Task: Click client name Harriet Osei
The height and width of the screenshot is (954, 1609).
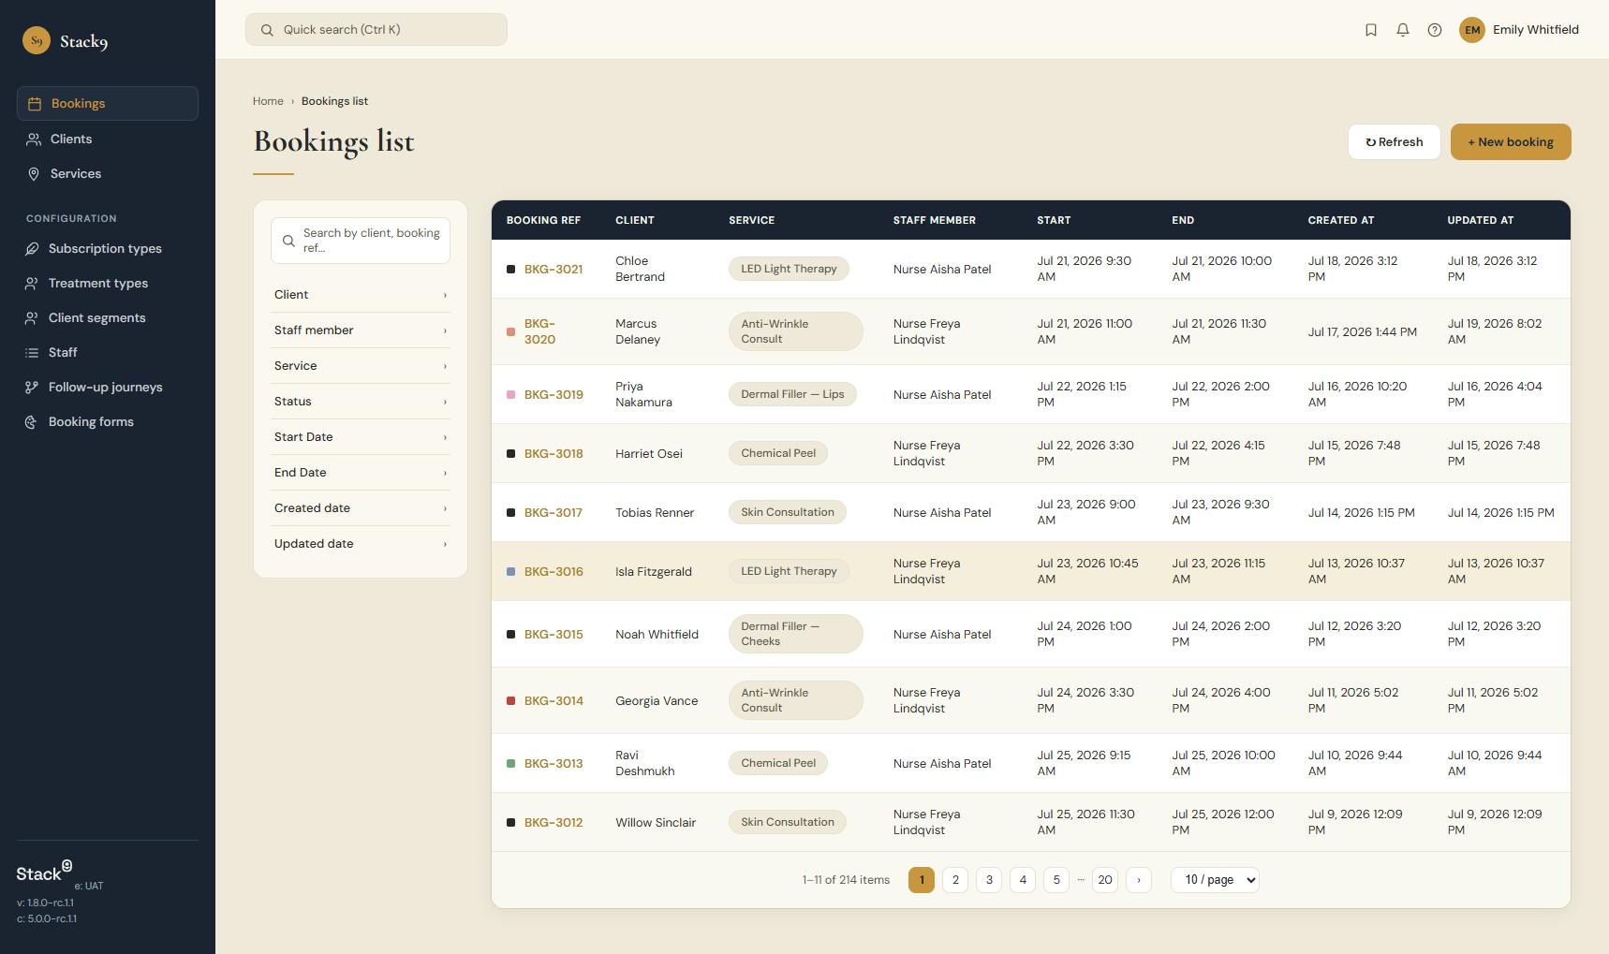Action: click(649, 454)
